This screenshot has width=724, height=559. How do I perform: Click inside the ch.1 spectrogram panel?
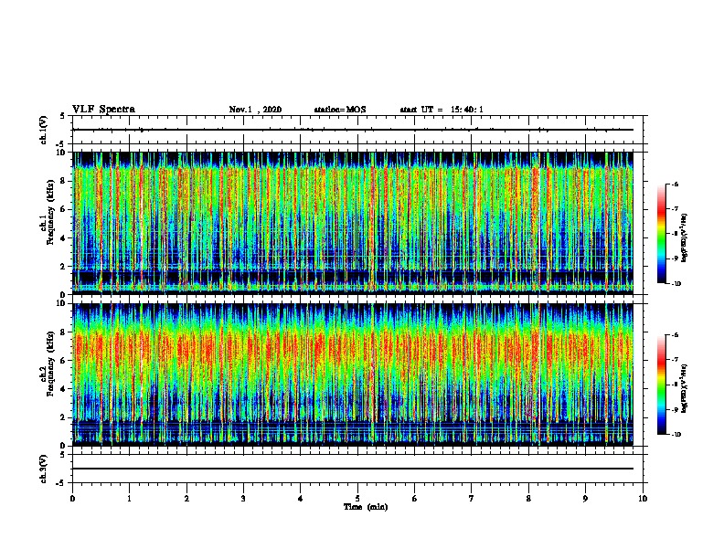(353, 223)
